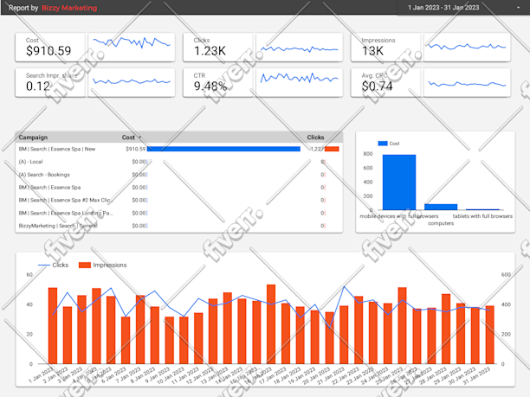Click the 1 Jan 2023 impressions bar
The image size is (530, 397).
53,326
